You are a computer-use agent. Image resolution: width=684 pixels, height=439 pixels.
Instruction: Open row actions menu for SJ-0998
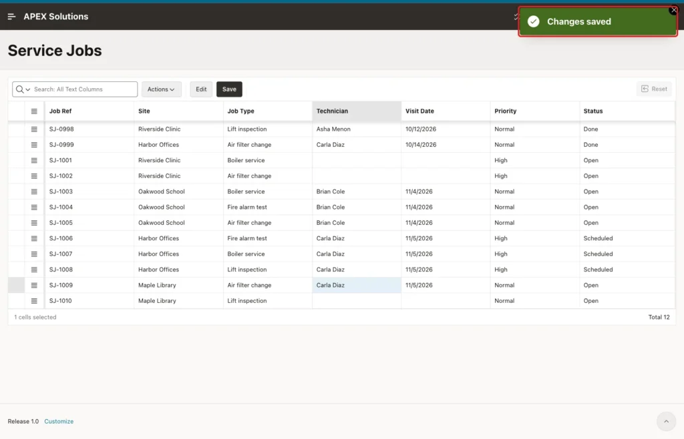click(34, 129)
